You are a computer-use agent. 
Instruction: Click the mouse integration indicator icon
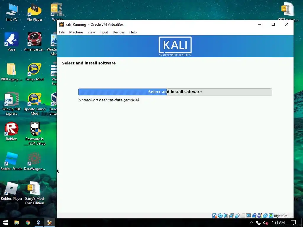pos(265,215)
